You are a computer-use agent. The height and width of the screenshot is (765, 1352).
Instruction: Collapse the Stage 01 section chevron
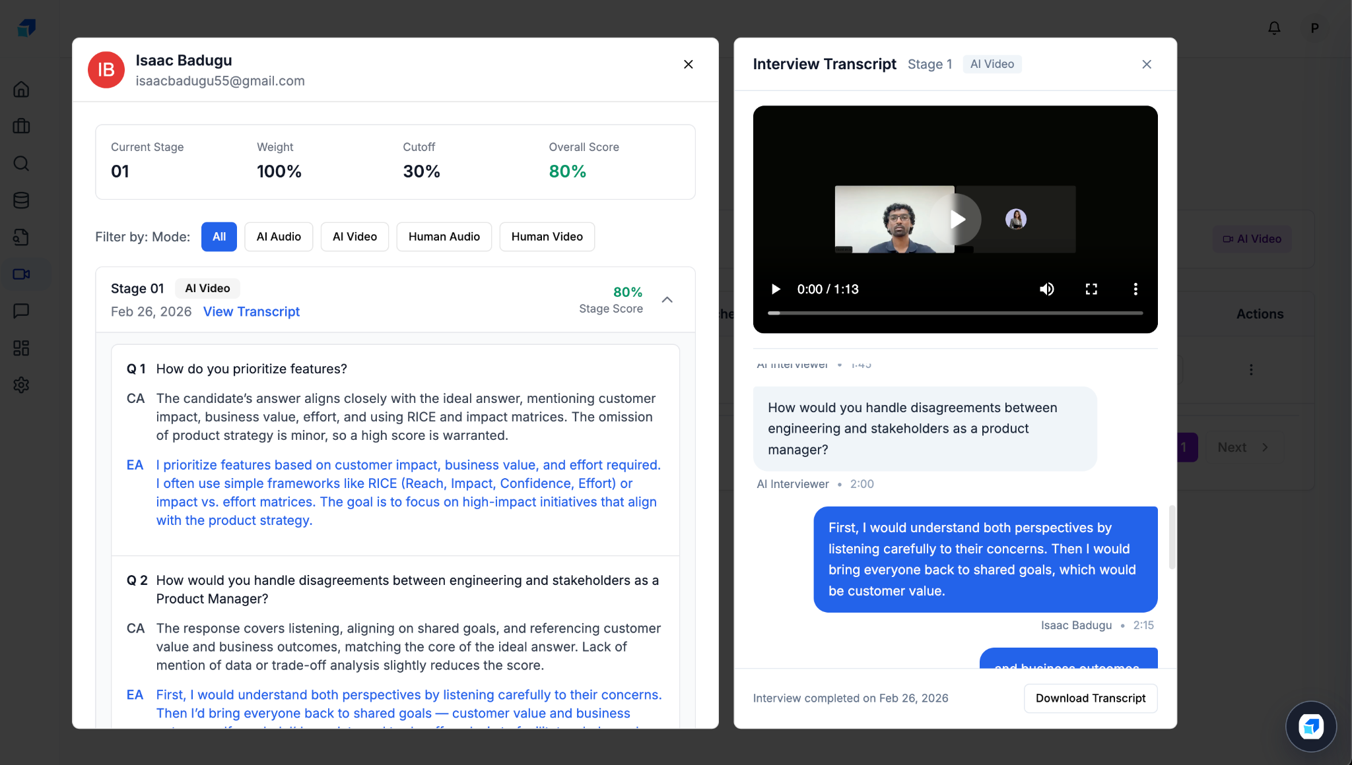tap(667, 299)
